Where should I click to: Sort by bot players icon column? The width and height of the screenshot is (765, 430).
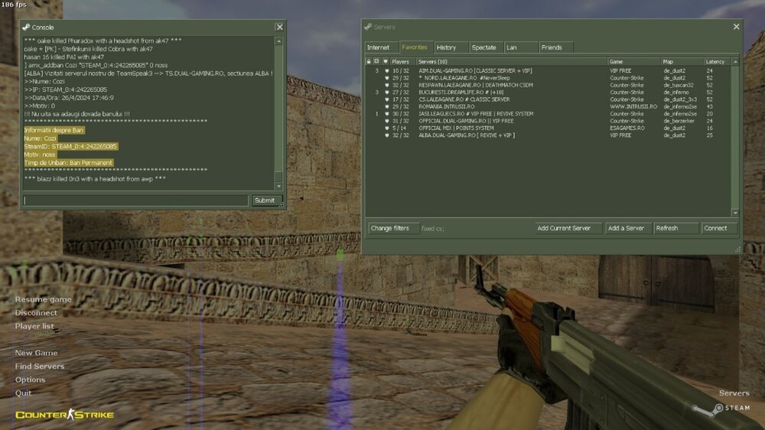point(376,61)
